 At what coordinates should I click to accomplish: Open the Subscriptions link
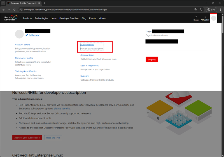[x=87, y=44]
